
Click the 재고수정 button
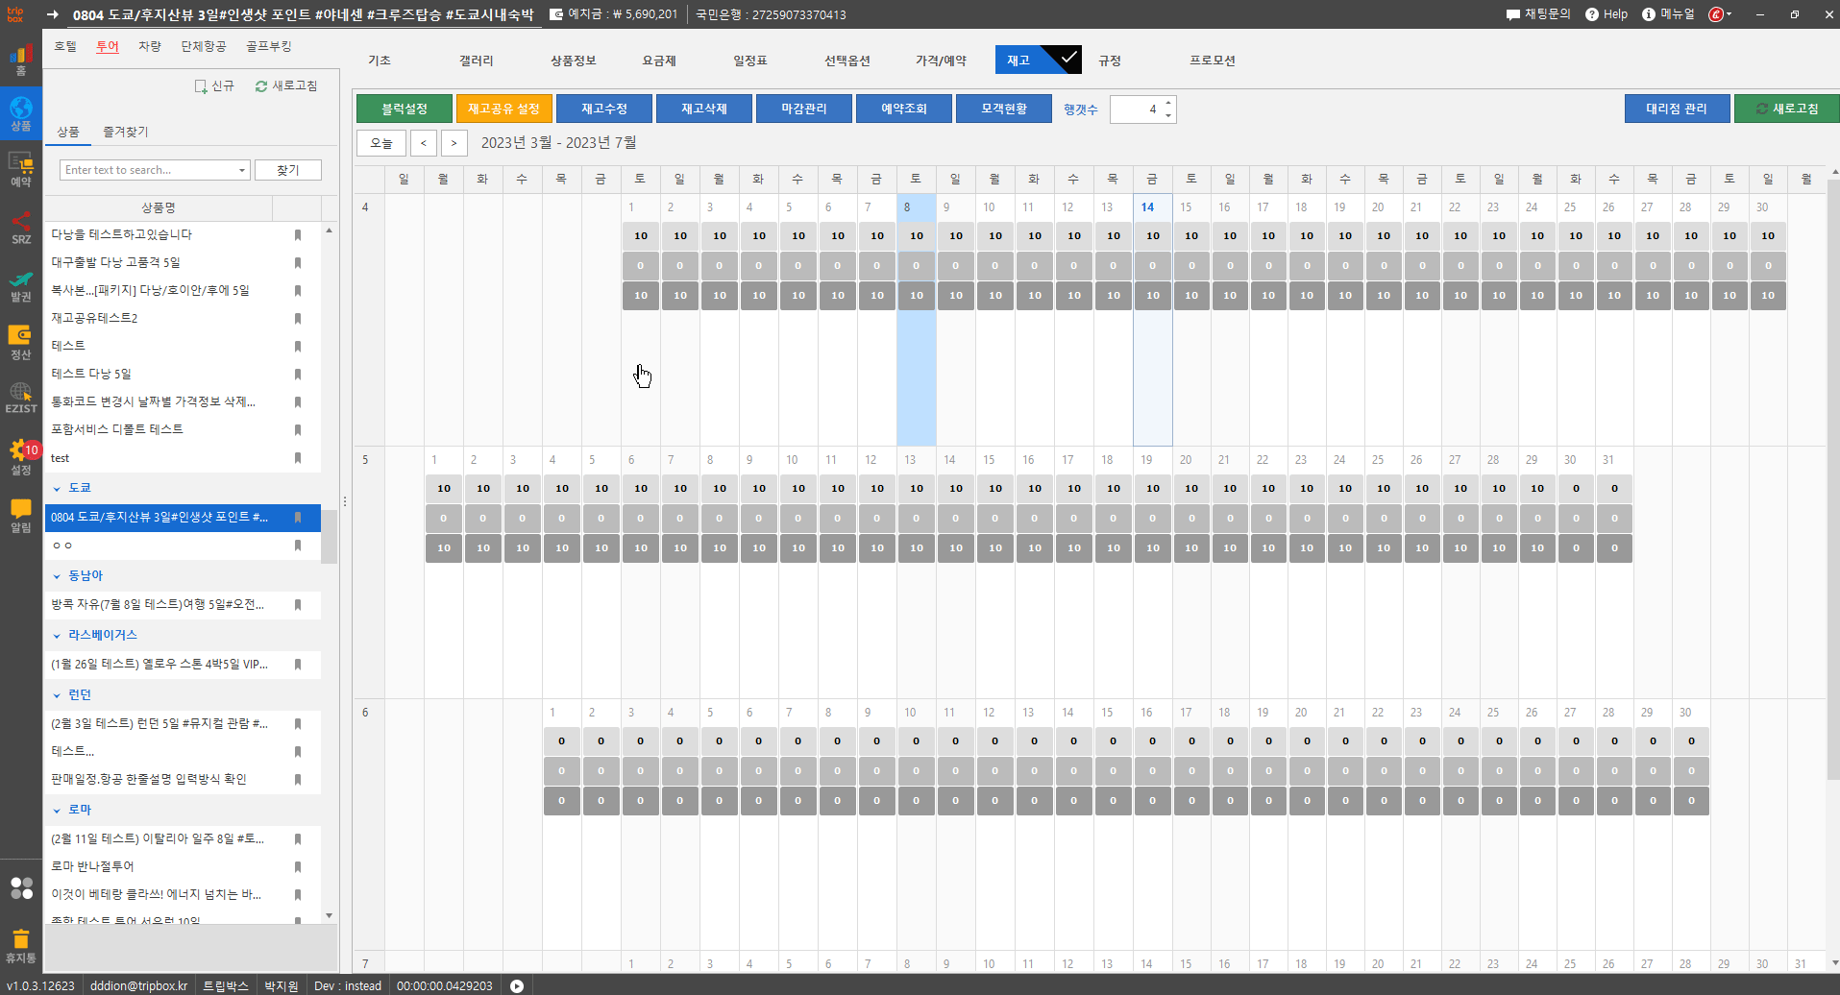click(604, 109)
